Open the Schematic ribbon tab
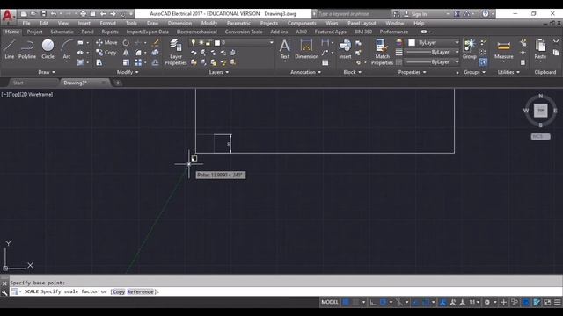The width and height of the screenshot is (563, 316). coord(62,32)
